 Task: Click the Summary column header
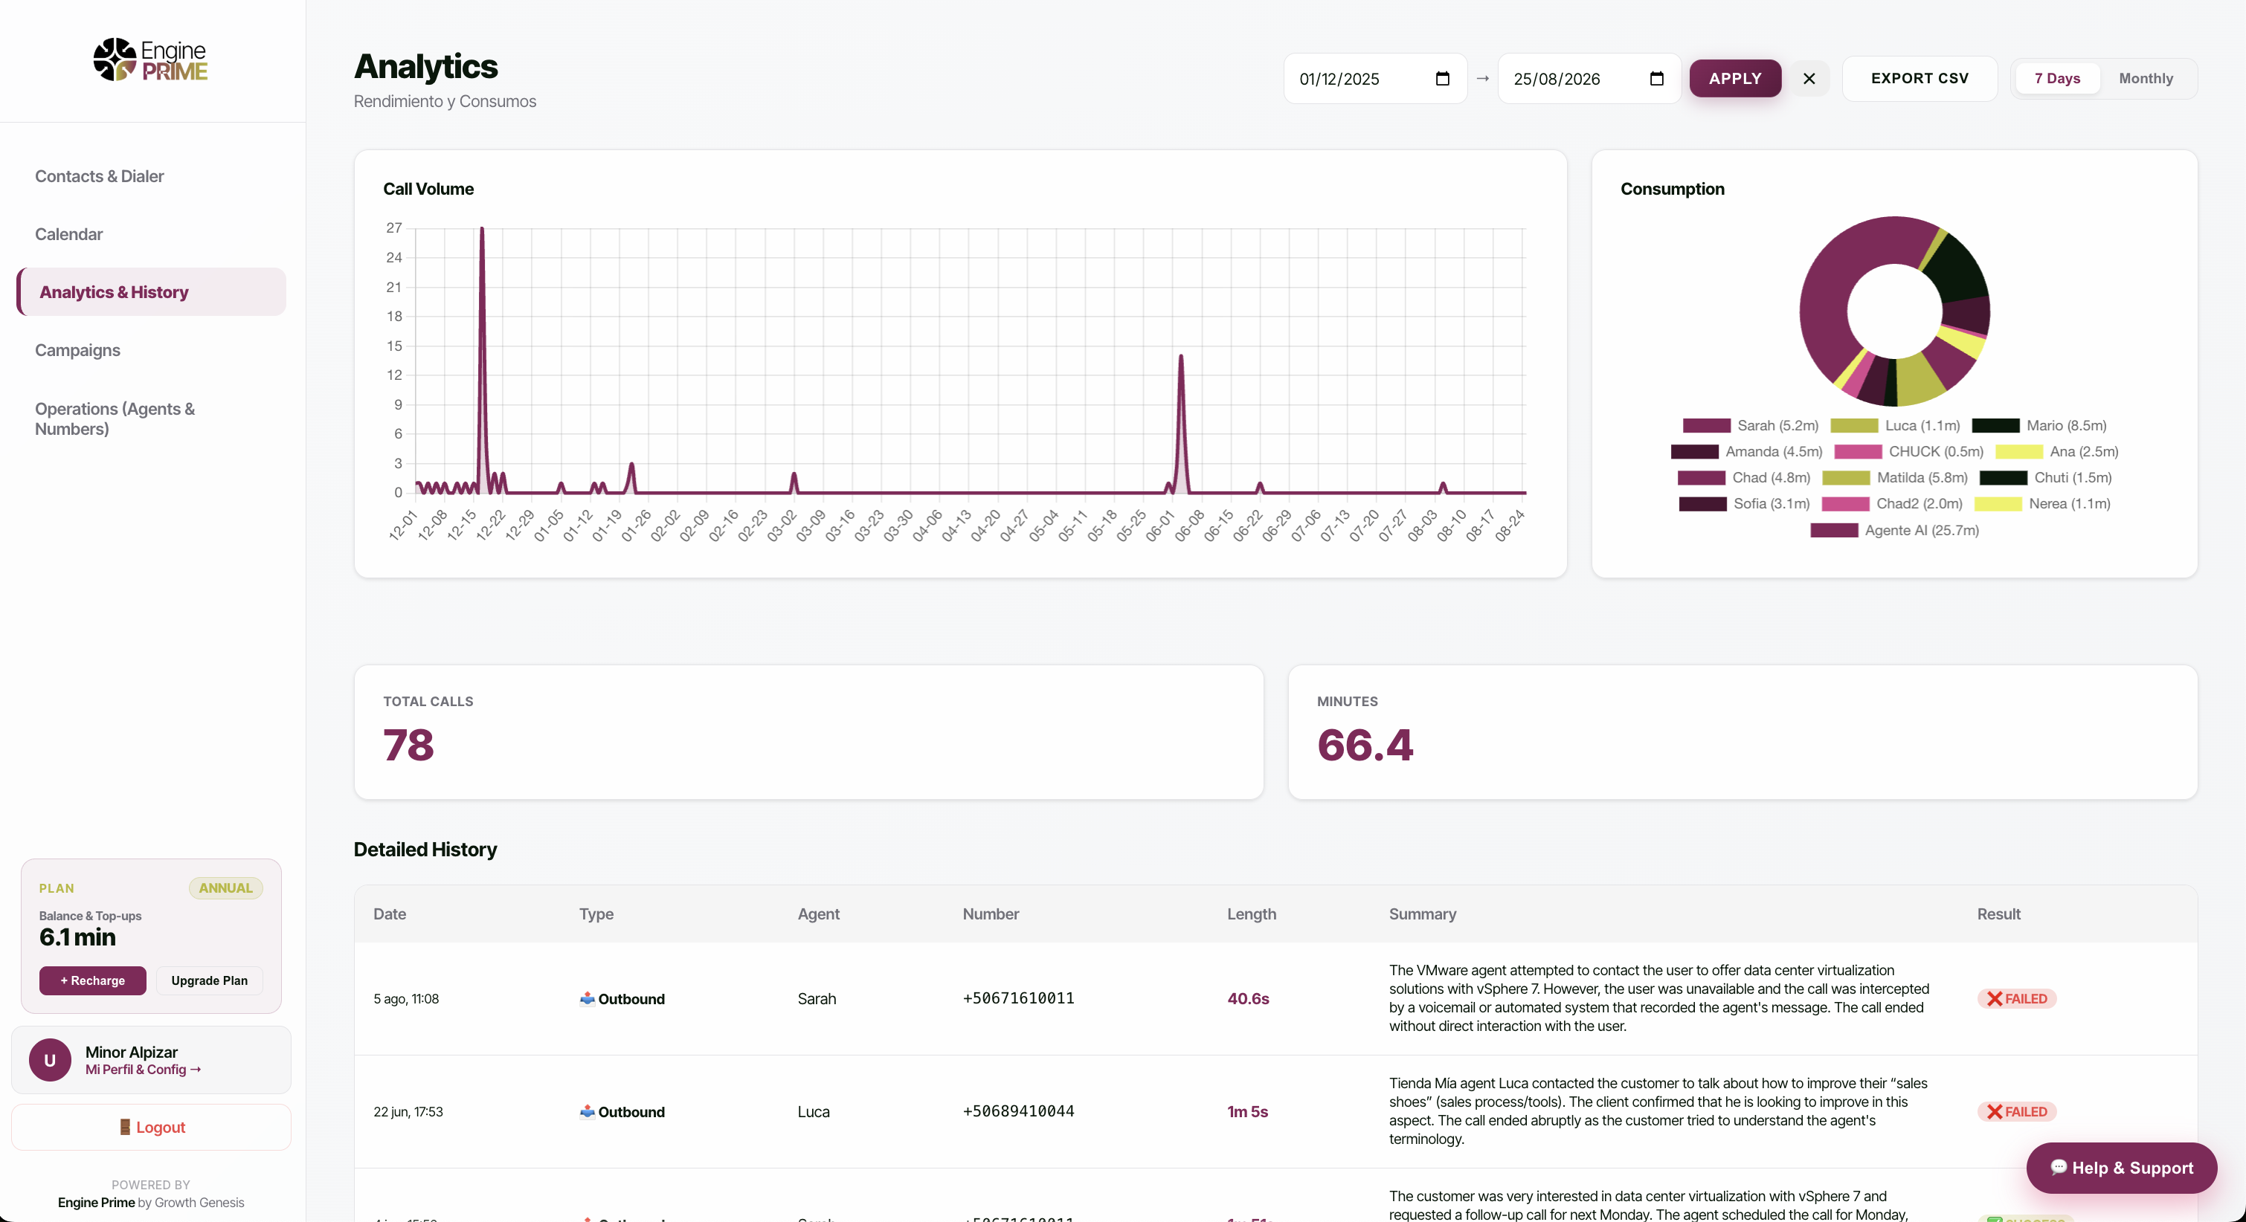1422,914
